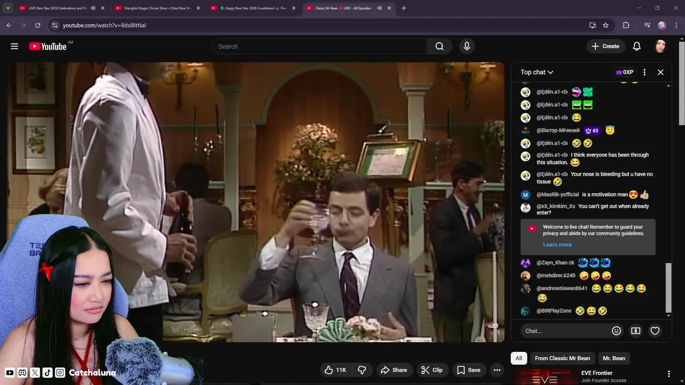Open YouTube notifications bell

pyautogui.click(x=637, y=47)
